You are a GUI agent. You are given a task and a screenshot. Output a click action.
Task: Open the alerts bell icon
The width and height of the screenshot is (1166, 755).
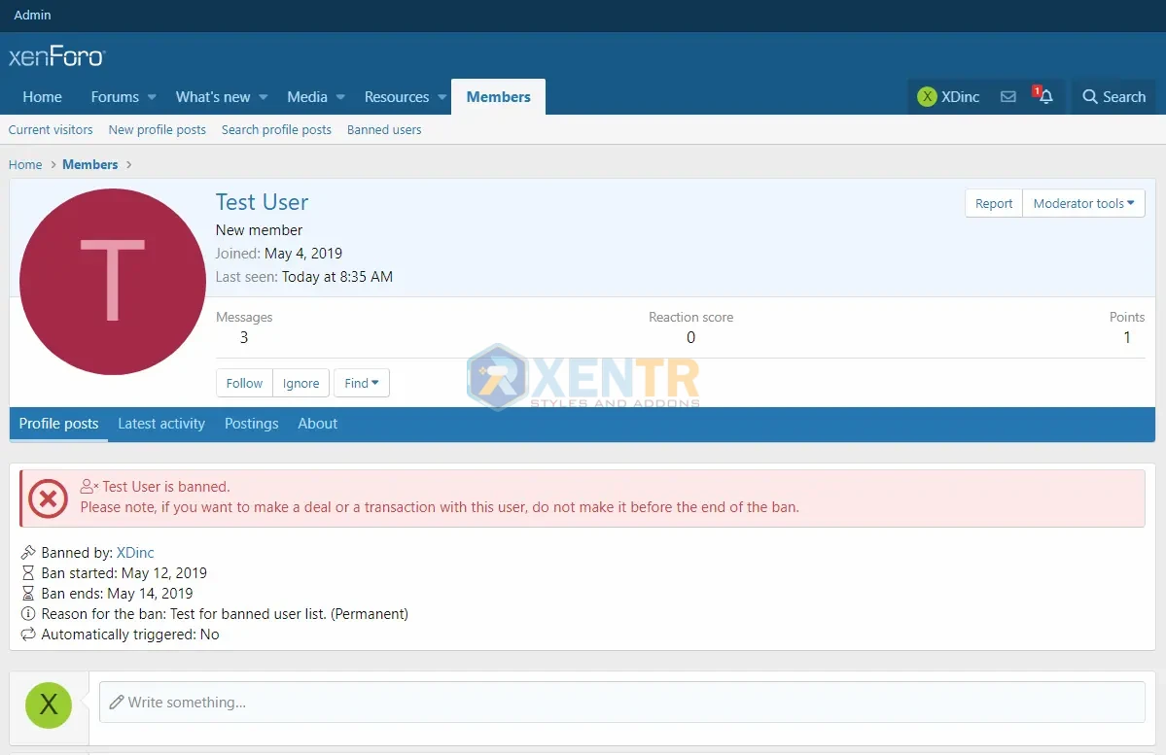click(1045, 97)
